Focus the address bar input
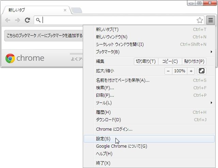Image resolution: width=218 pixels, height=168 pixels. pyautogui.click(x=119, y=20)
